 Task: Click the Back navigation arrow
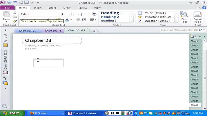point(9,2)
